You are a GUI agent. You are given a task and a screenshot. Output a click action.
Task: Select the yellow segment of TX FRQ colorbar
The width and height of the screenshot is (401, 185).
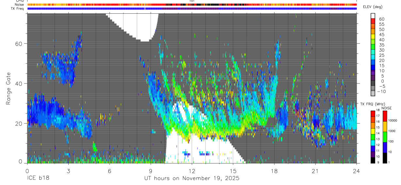pyautogui.click(x=373, y=131)
